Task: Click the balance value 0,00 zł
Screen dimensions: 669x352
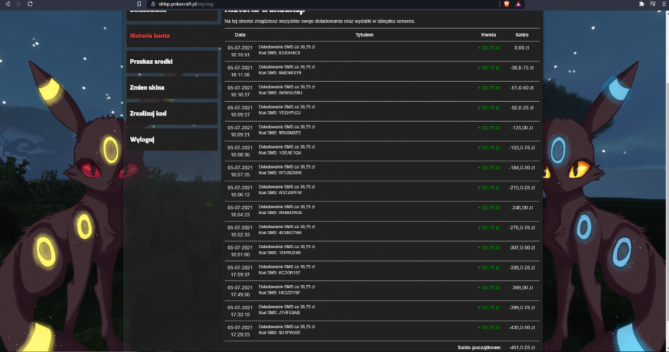Action: click(522, 48)
